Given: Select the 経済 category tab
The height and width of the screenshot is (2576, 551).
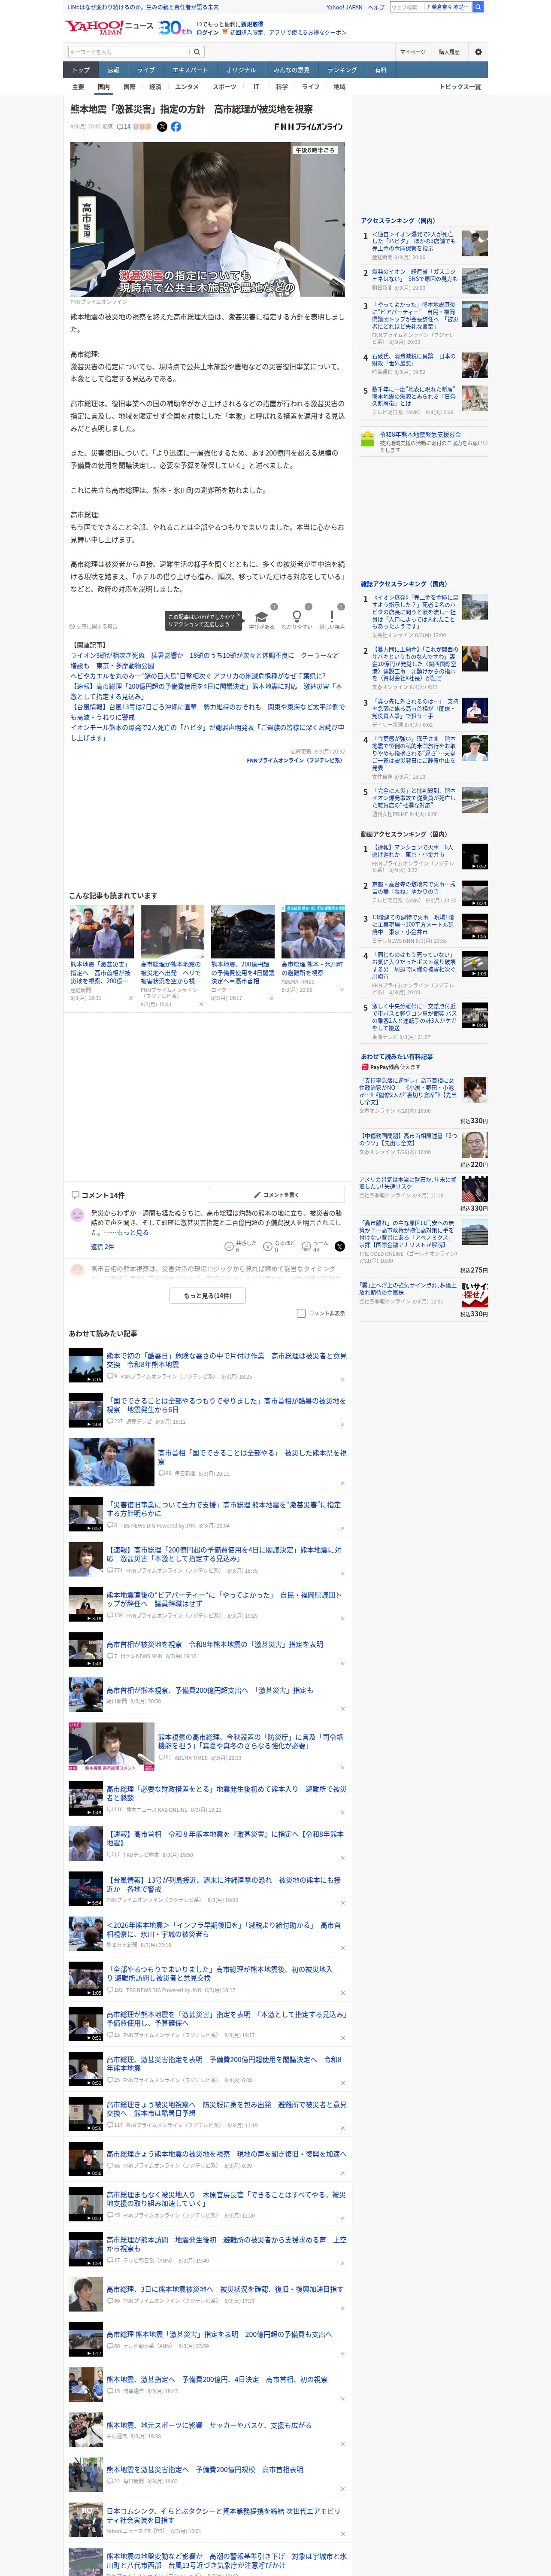Looking at the screenshot, I should pyautogui.click(x=155, y=87).
